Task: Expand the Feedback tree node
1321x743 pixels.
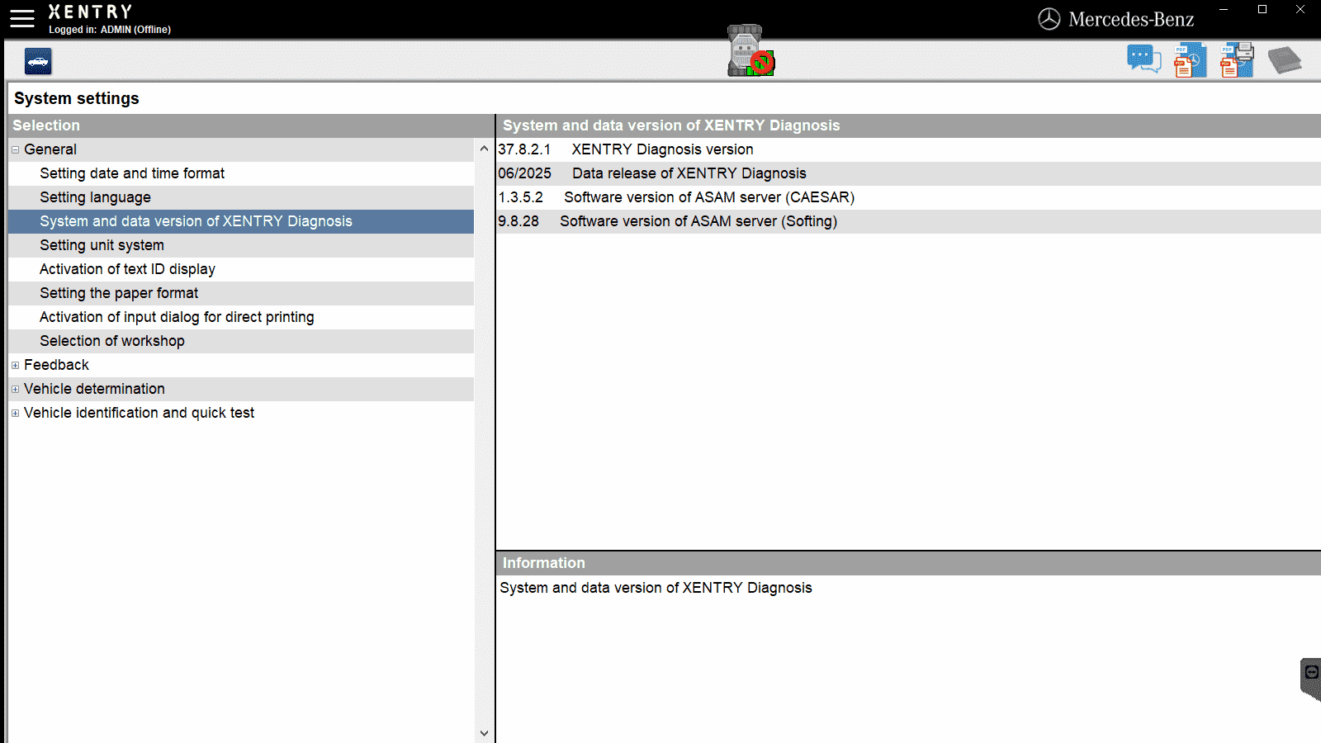Action: 15,365
